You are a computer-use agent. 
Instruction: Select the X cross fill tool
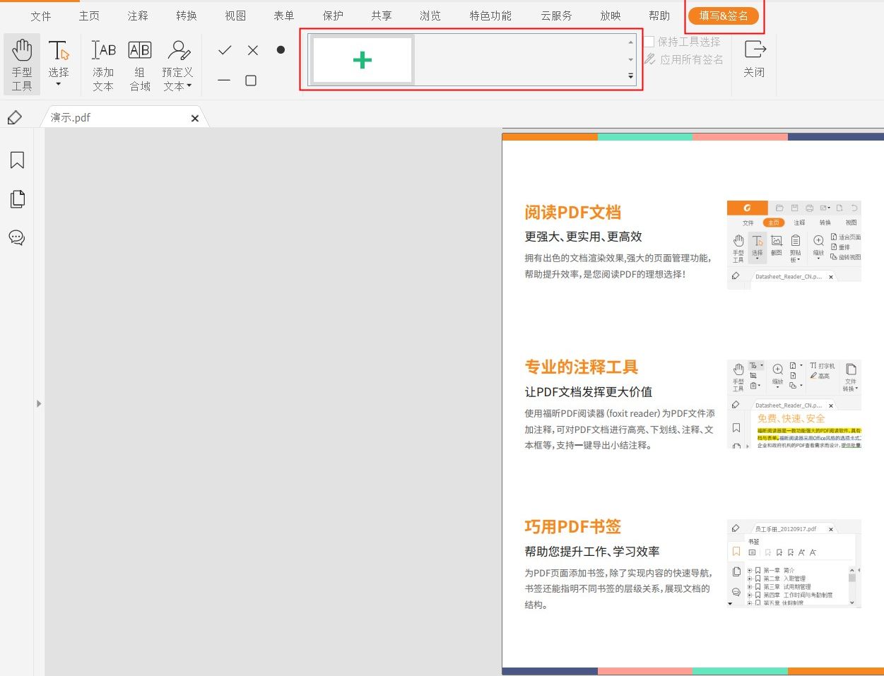pyautogui.click(x=252, y=50)
